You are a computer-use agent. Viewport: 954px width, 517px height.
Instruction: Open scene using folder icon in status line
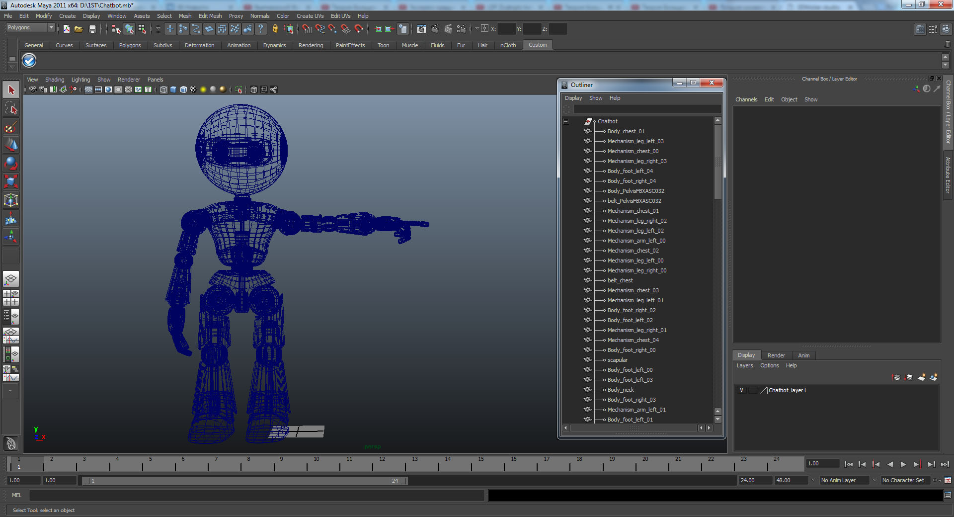[x=79, y=29]
